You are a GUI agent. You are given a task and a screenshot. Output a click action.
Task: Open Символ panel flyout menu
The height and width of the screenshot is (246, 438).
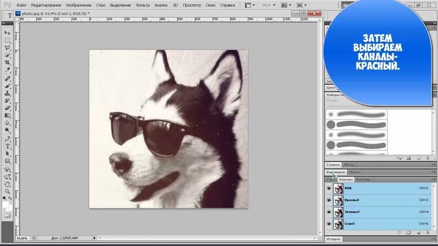[x=433, y=165]
